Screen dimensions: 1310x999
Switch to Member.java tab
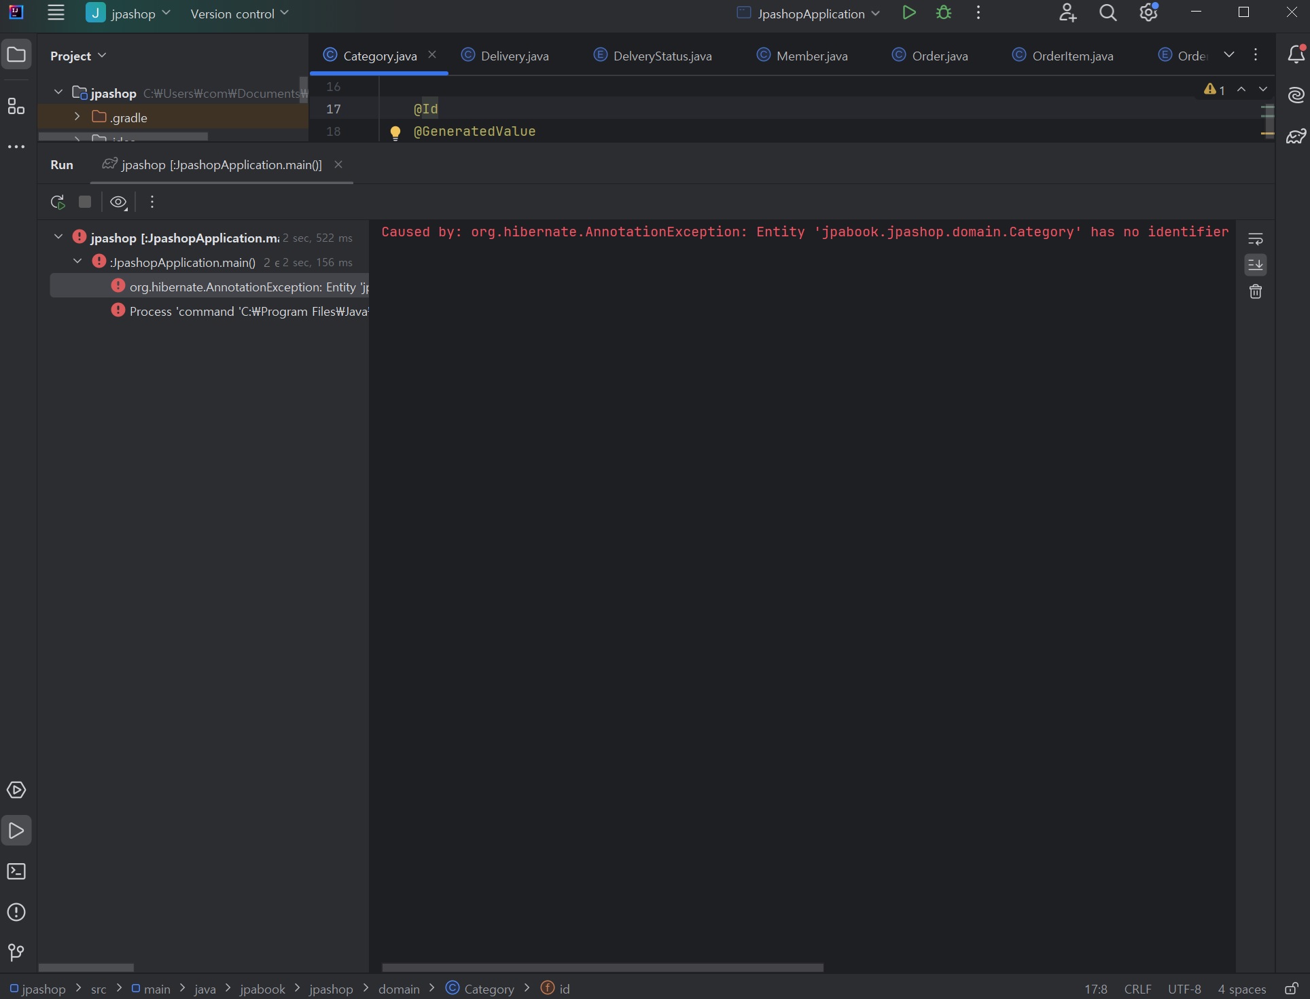[802, 56]
